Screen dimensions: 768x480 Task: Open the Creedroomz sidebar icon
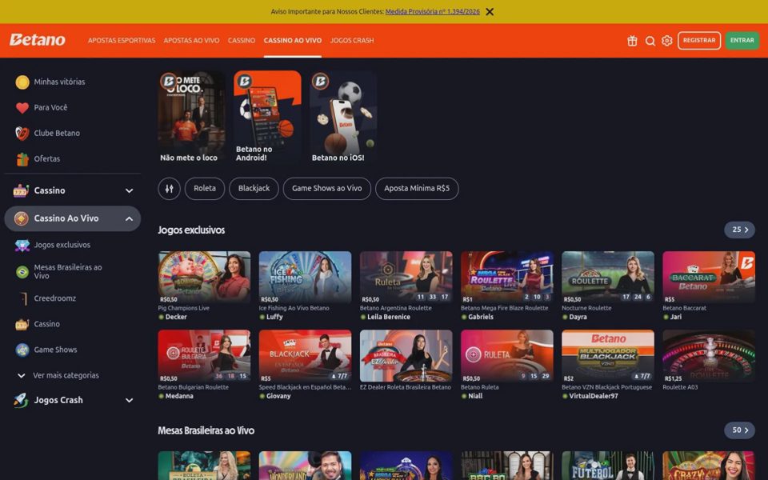[22, 298]
